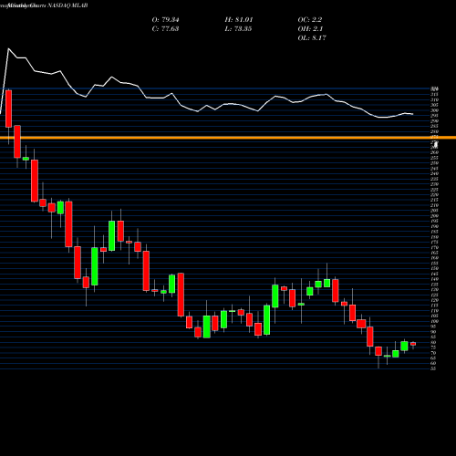Click the orange horizontal price level line

point(228,138)
